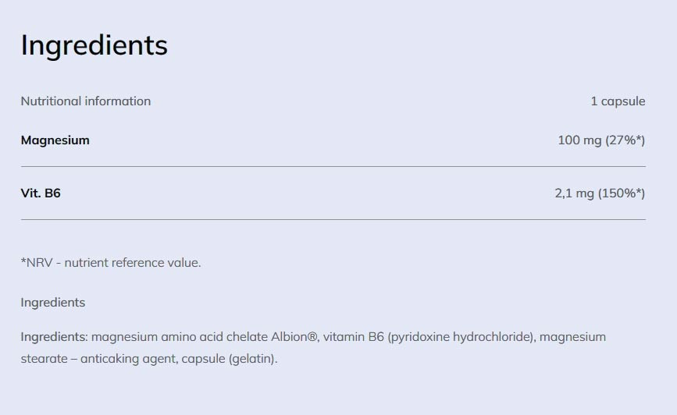The width and height of the screenshot is (677, 415).
Task: Click the divider line under the Vit. B6 row
Action: [x=333, y=219]
